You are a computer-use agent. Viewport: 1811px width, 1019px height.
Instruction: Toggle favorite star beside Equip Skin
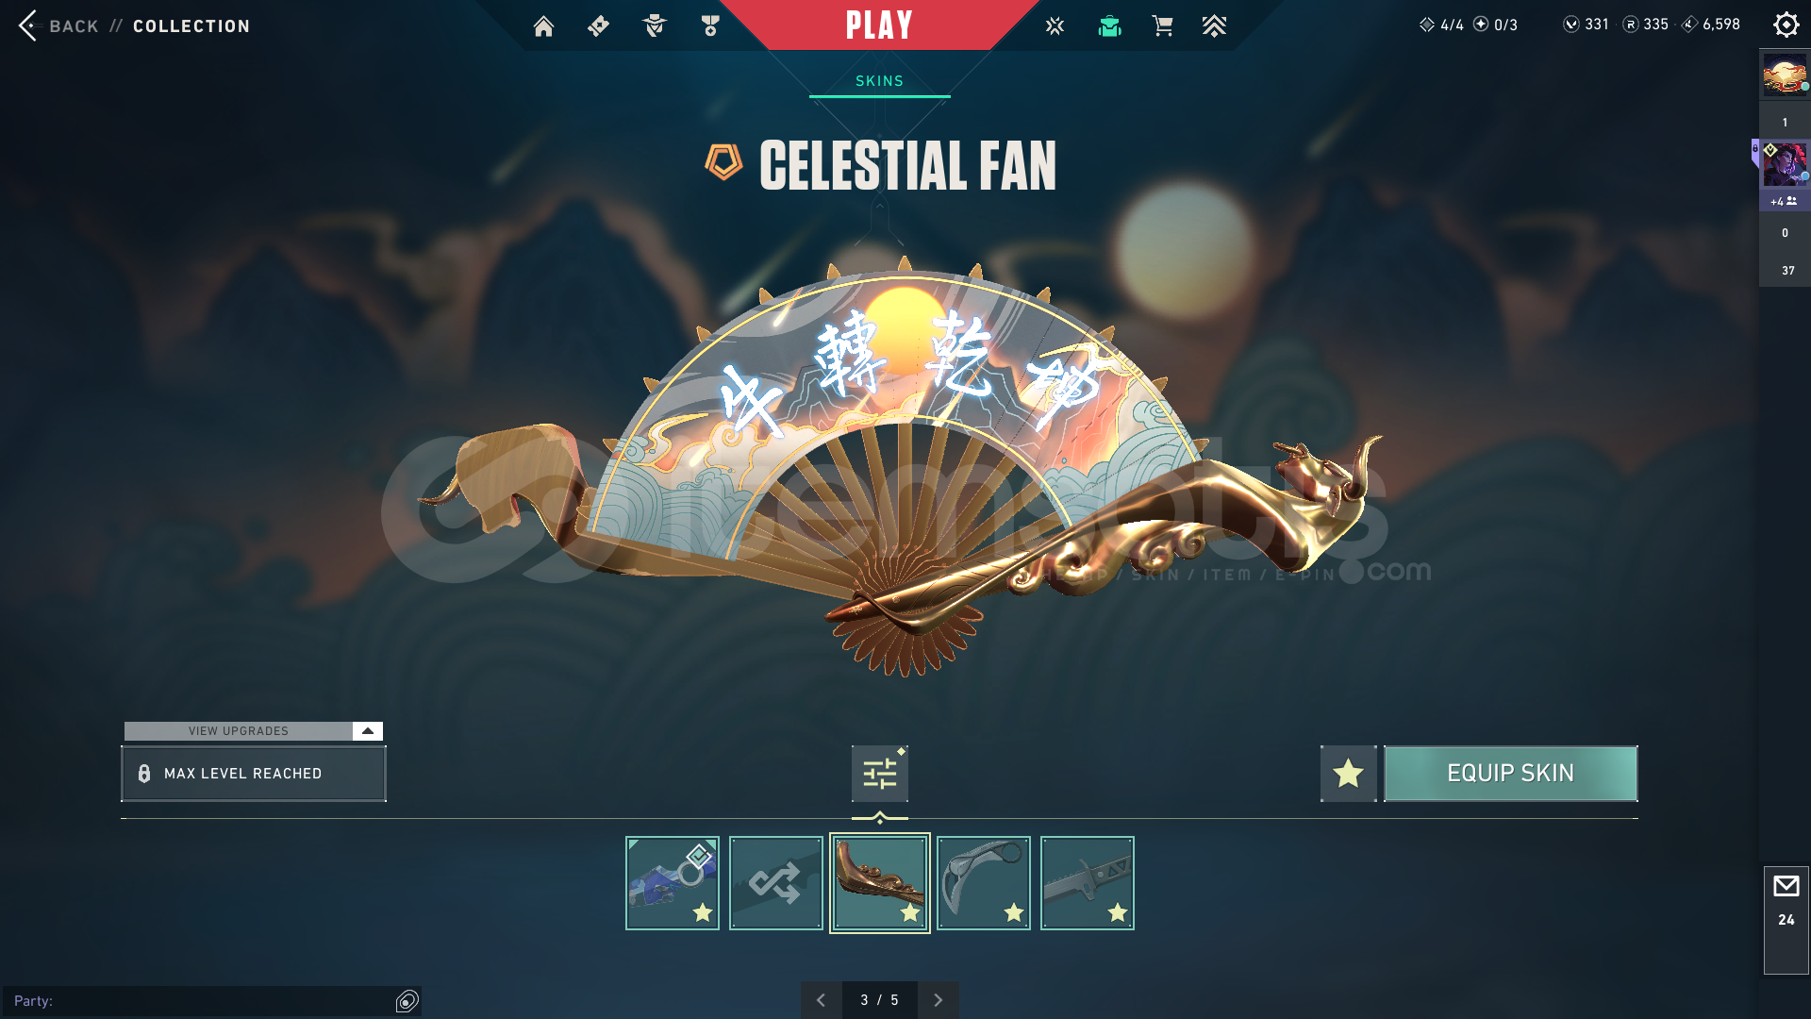click(1348, 774)
